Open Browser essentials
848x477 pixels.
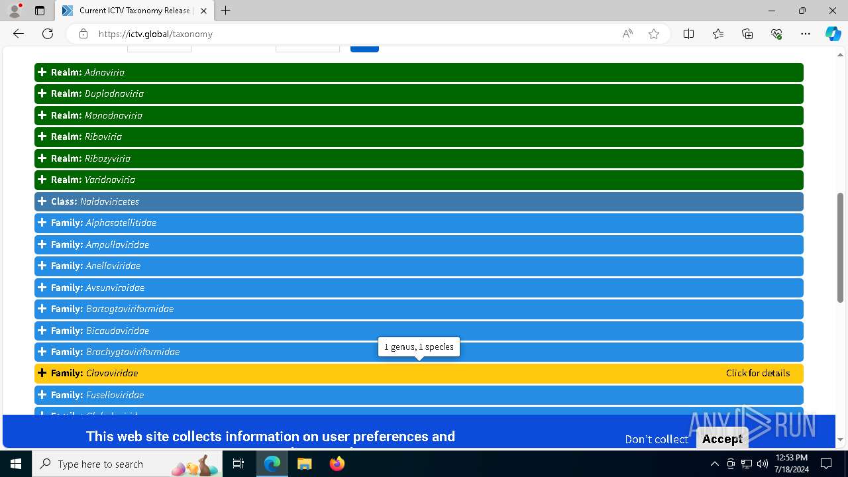(x=776, y=34)
